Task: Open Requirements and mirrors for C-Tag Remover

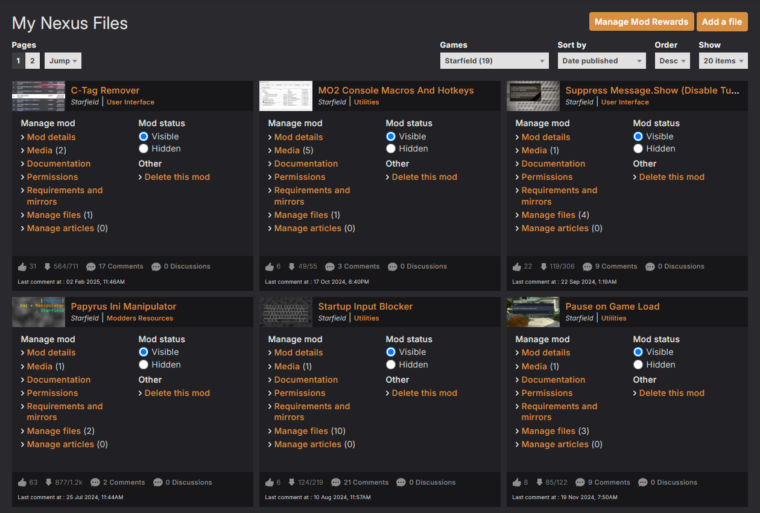Action: [65, 196]
